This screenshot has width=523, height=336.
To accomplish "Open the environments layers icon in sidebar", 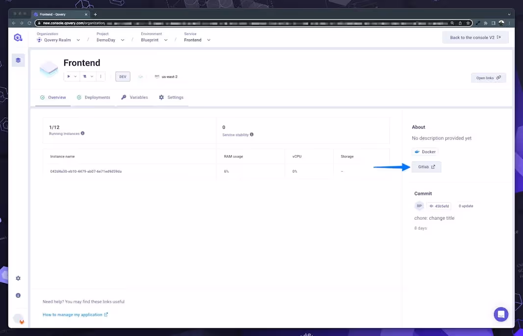I will 18,60.
